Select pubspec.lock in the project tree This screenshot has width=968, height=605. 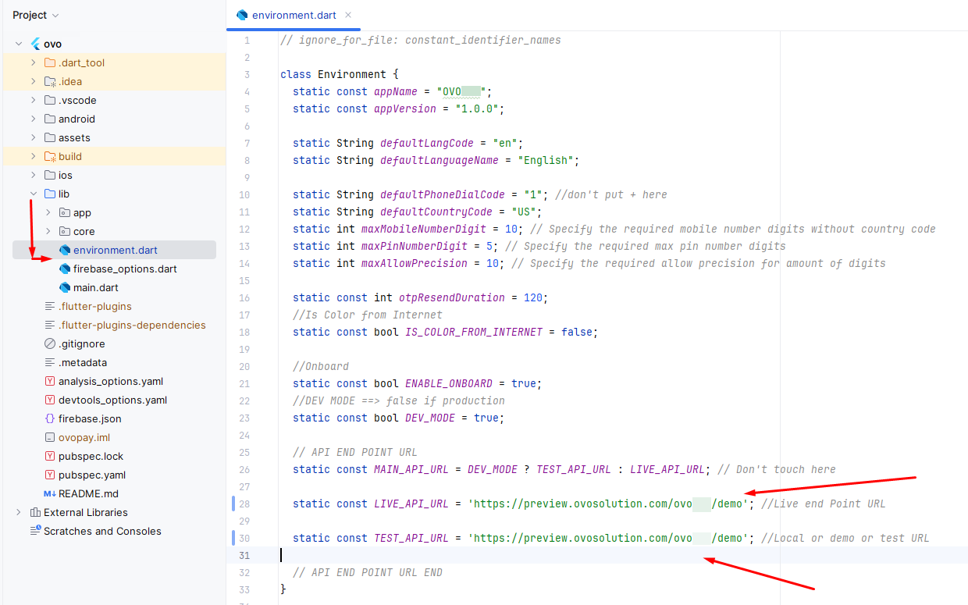click(91, 457)
